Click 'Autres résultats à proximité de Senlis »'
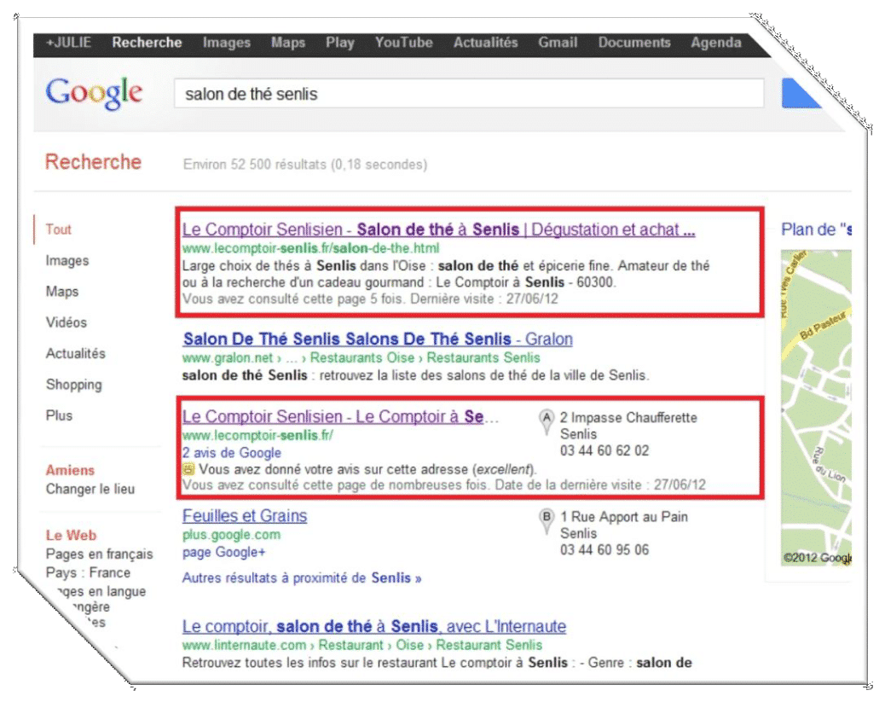 click(x=302, y=577)
